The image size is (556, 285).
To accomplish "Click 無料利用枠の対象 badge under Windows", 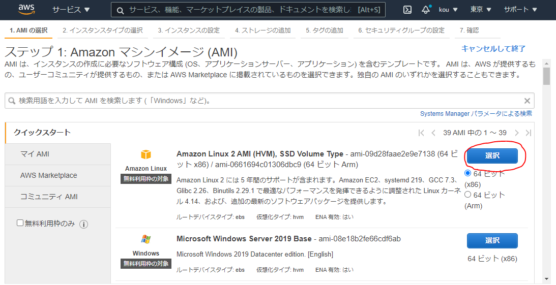I will tap(146, 264).
